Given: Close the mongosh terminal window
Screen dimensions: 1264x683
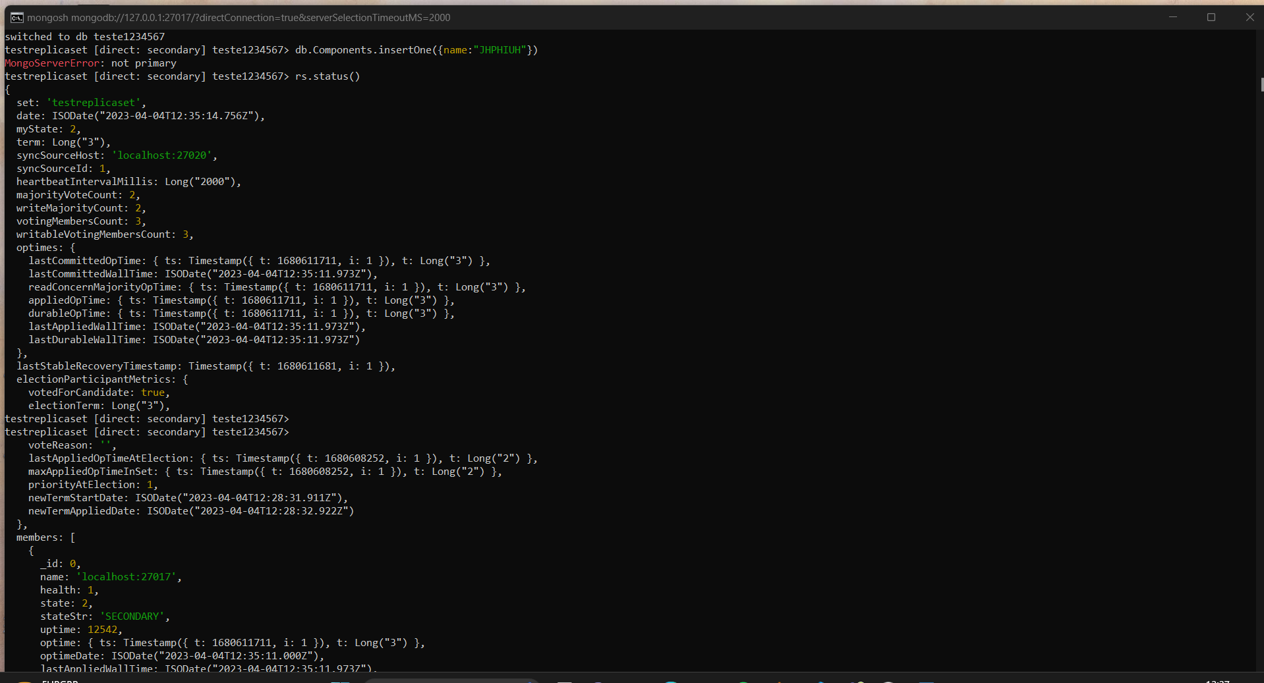Looking at the screenshot, I should [1250, 17].
